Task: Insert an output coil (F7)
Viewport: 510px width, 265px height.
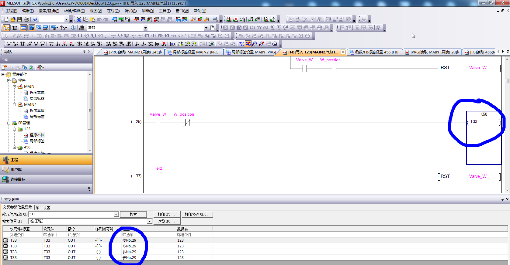Action: coord(36,44)
